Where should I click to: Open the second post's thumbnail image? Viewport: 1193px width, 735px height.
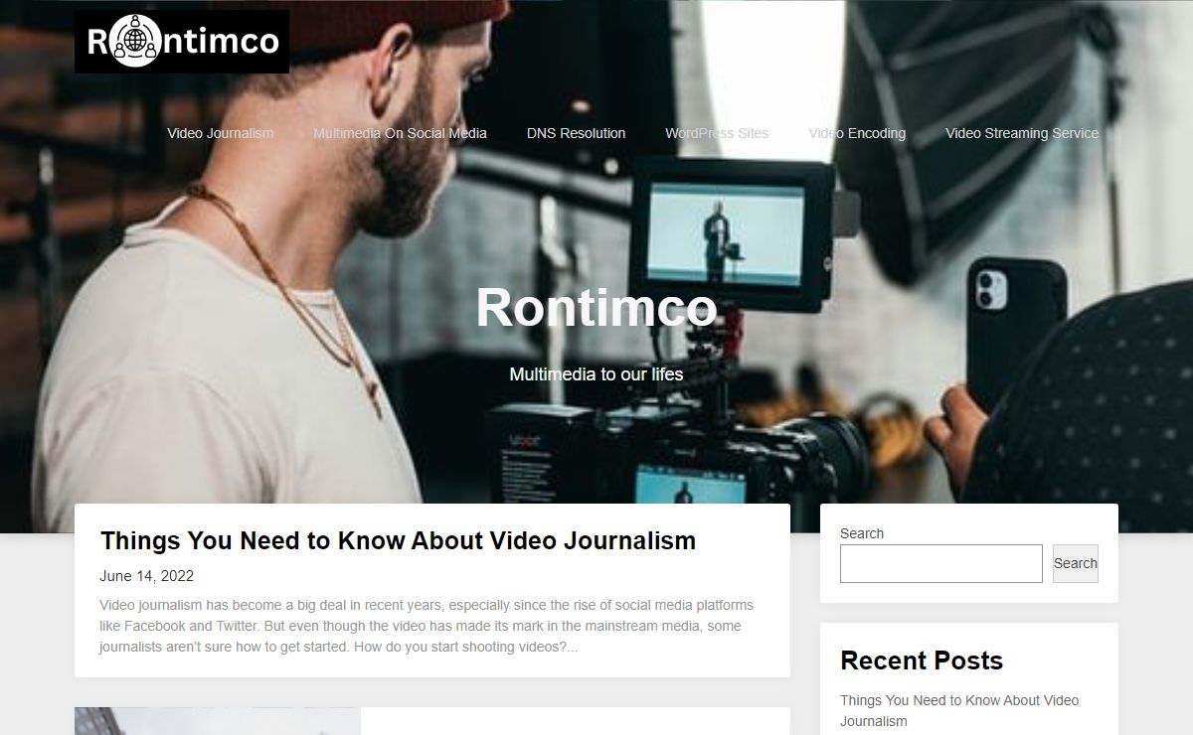coord(218,721)
